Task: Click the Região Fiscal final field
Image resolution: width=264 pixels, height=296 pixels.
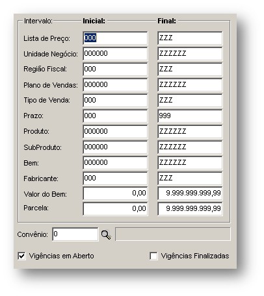Action: pyautogui.click(x=190, y=69)
